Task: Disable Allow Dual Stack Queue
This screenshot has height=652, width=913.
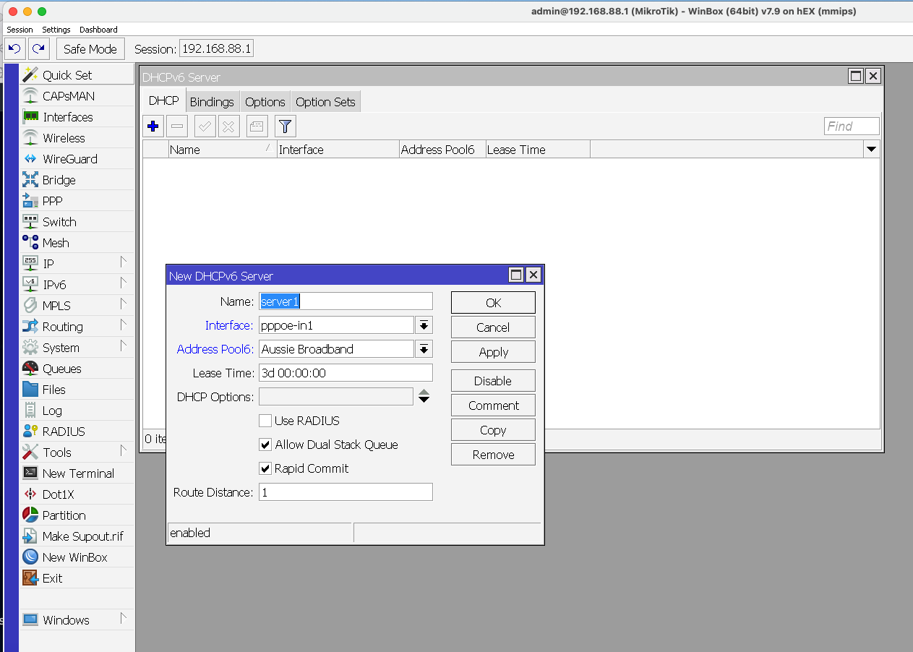Action: tap(265, 445)
